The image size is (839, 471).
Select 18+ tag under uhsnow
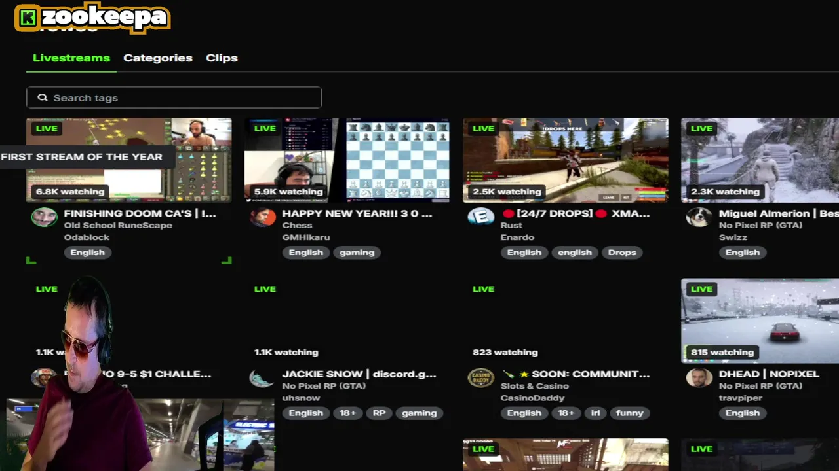pos(348,413)
